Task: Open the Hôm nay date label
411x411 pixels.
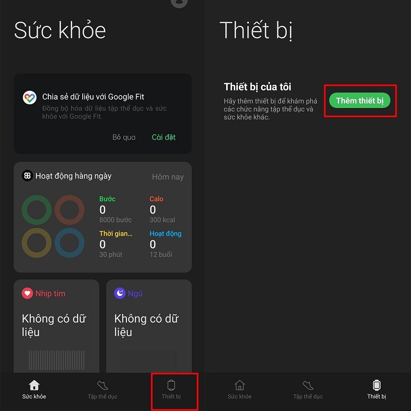Action: coord(168,177)
